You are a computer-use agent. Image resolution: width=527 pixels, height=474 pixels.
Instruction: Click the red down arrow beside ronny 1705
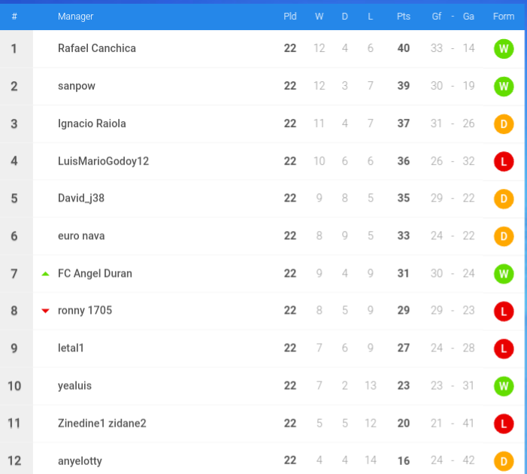(45, 311)
